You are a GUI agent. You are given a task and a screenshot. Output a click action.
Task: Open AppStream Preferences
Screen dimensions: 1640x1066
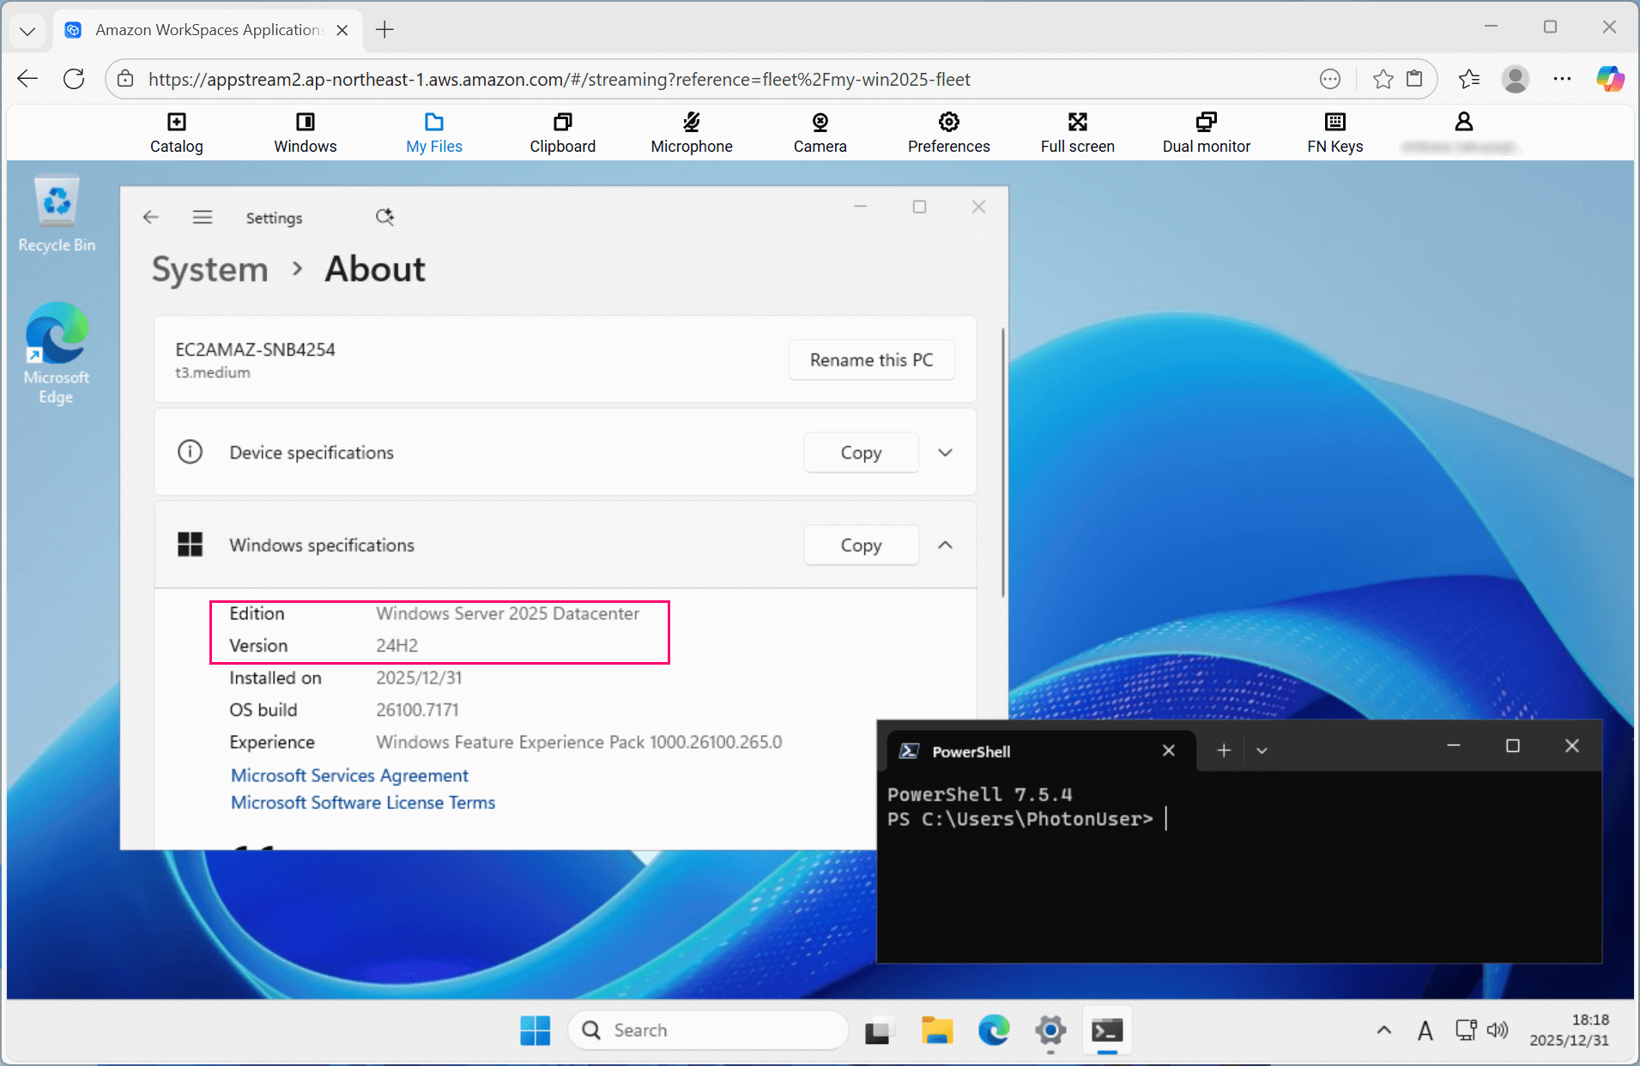(949, 132)
